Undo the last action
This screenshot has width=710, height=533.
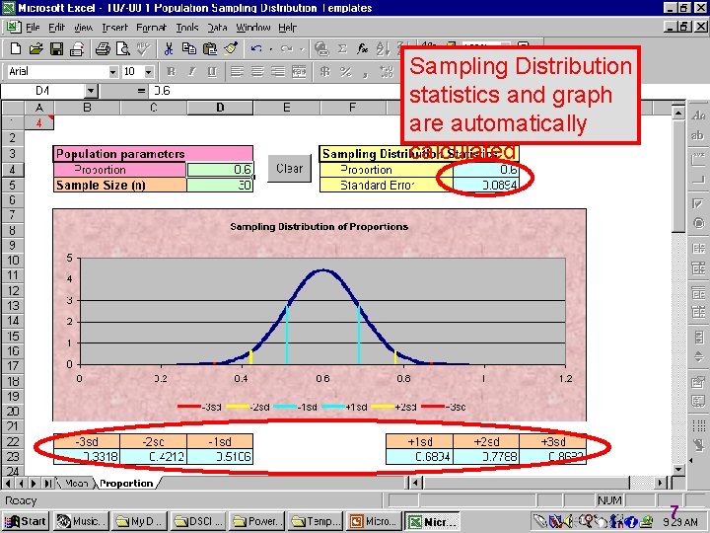tap(256, 48)
